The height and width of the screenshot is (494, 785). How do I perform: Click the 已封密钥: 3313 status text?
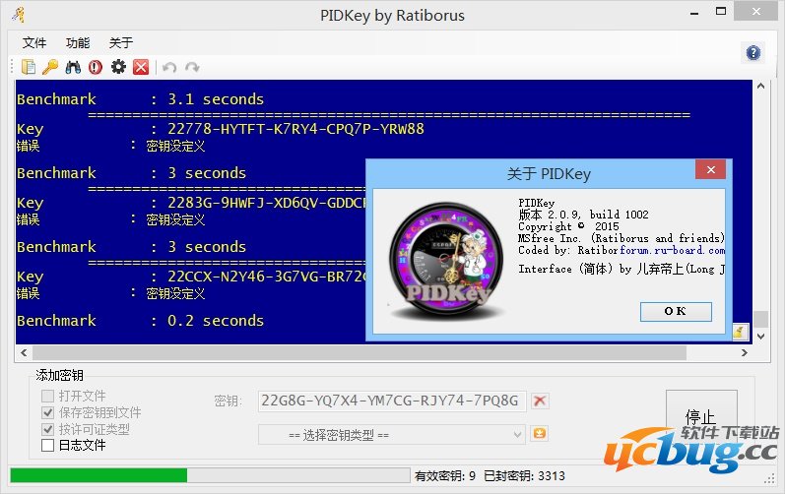524,476
